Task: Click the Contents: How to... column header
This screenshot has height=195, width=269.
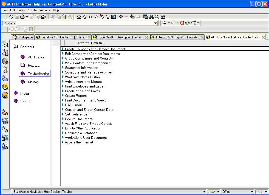Action: 151,43
